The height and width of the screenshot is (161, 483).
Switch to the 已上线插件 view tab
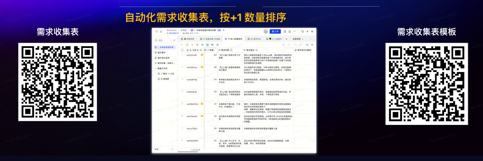click(x=274, y=39)
